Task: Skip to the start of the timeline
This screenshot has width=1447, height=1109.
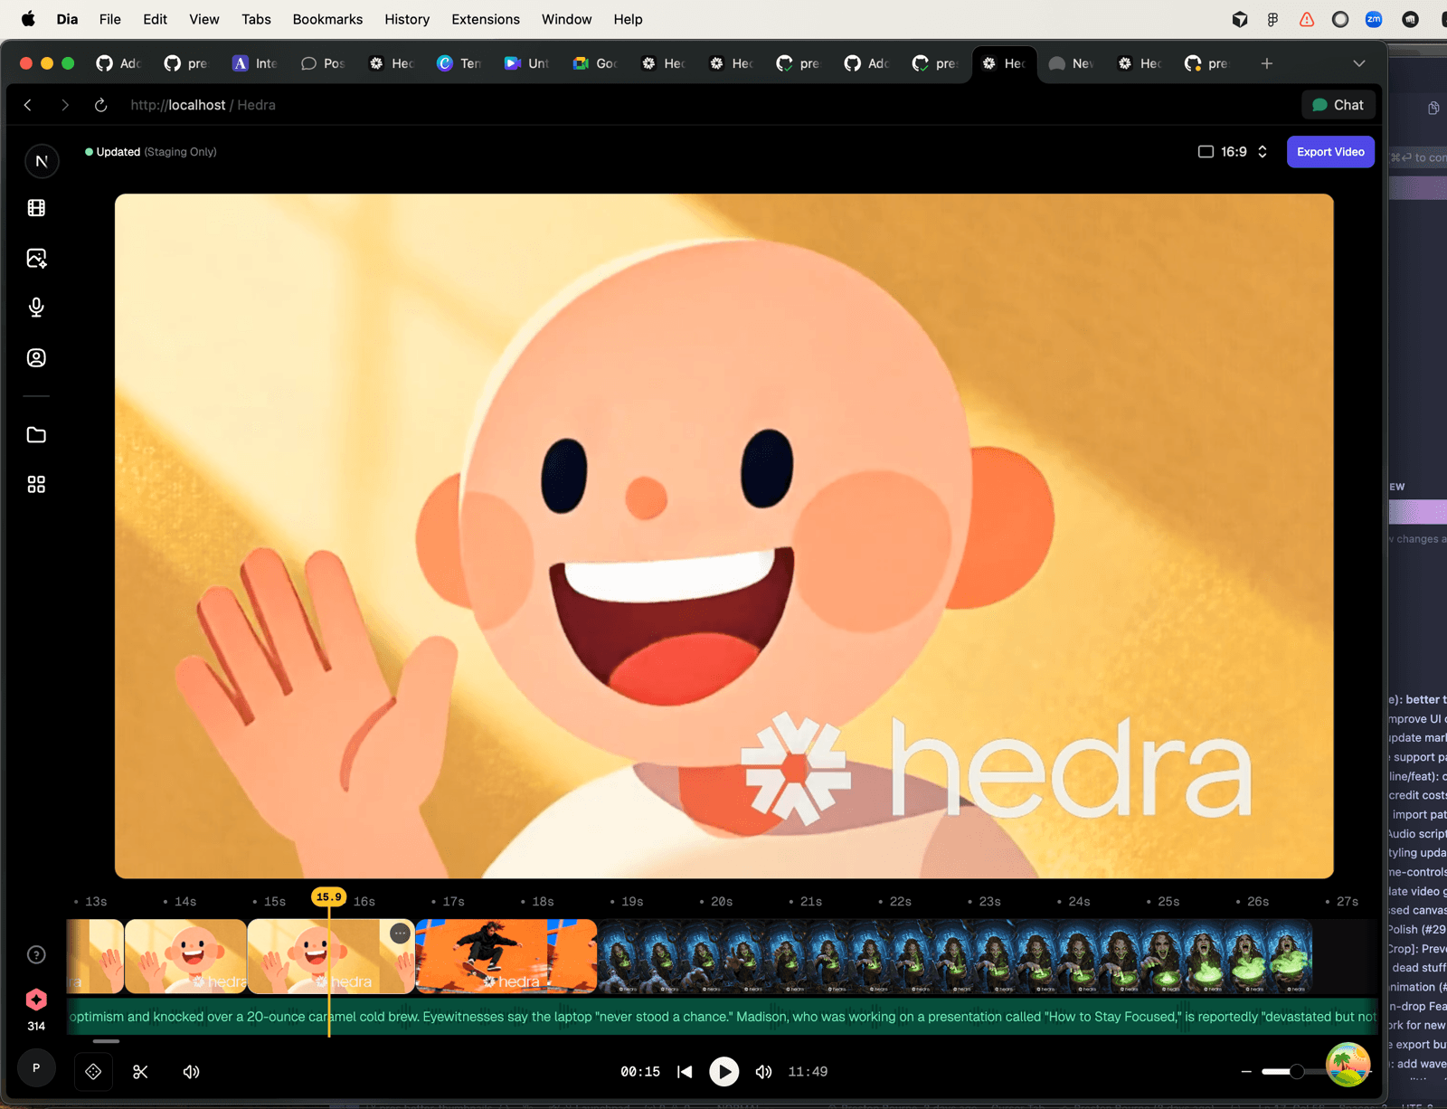Action: 685,1072
